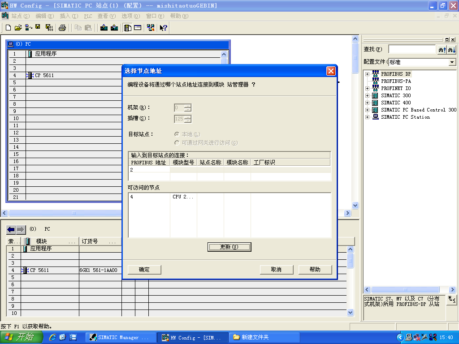Image resolution: width=459 pixels, height=344 pixels.
Task: Click rack view vertical scrollbar down arrow
Action: point(355,205)
